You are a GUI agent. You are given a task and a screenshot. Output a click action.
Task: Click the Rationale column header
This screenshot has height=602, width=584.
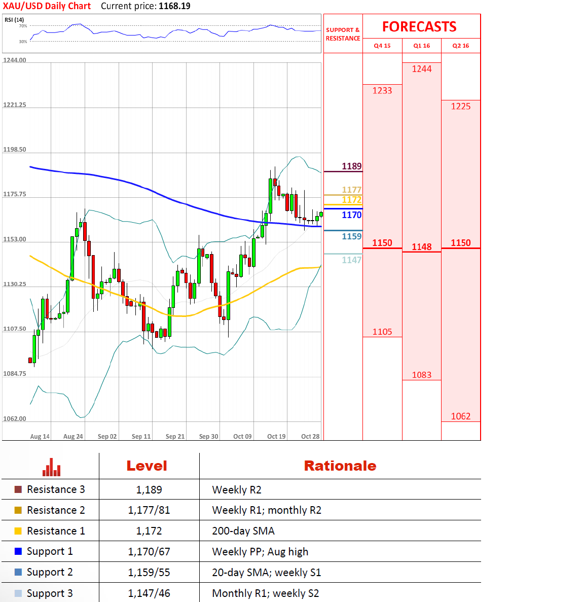[x=340, y=466]
